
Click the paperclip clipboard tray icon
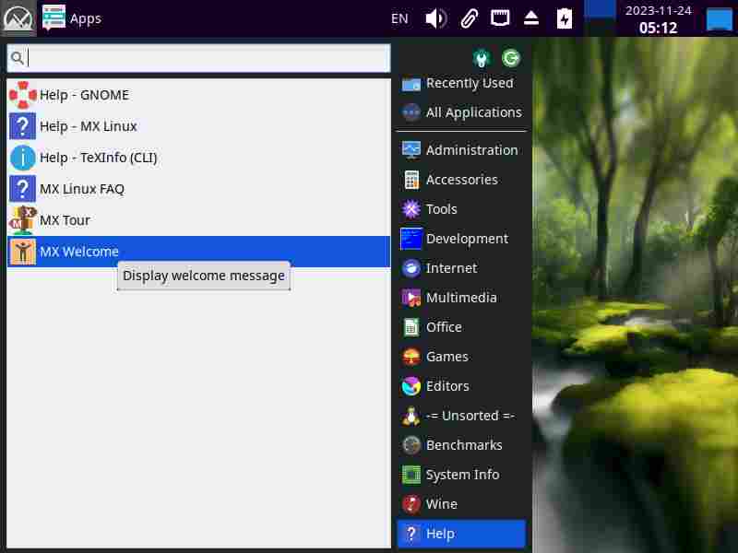click(x=469, y=18)
